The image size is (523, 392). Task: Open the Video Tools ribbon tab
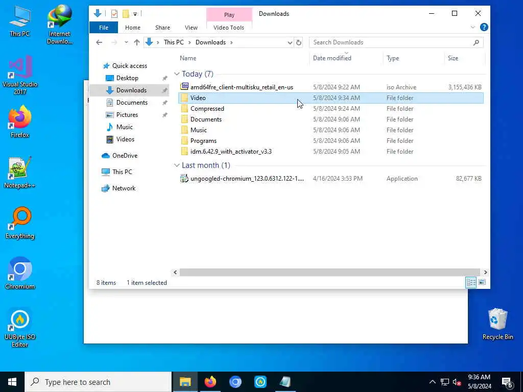pyautogui.click(x=229, y=28)
